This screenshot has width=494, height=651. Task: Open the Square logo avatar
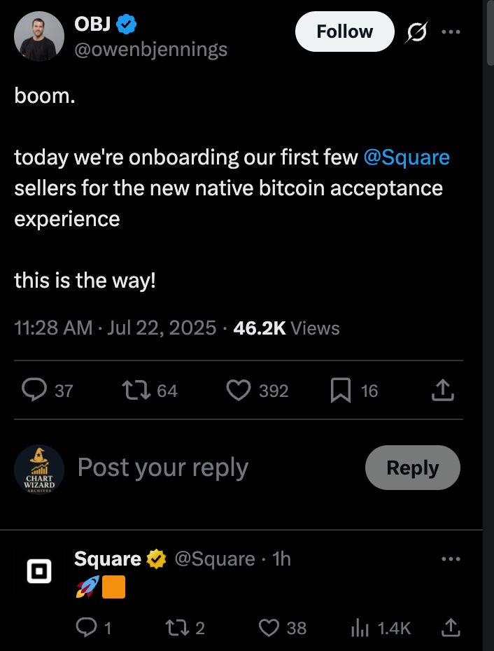39,571
